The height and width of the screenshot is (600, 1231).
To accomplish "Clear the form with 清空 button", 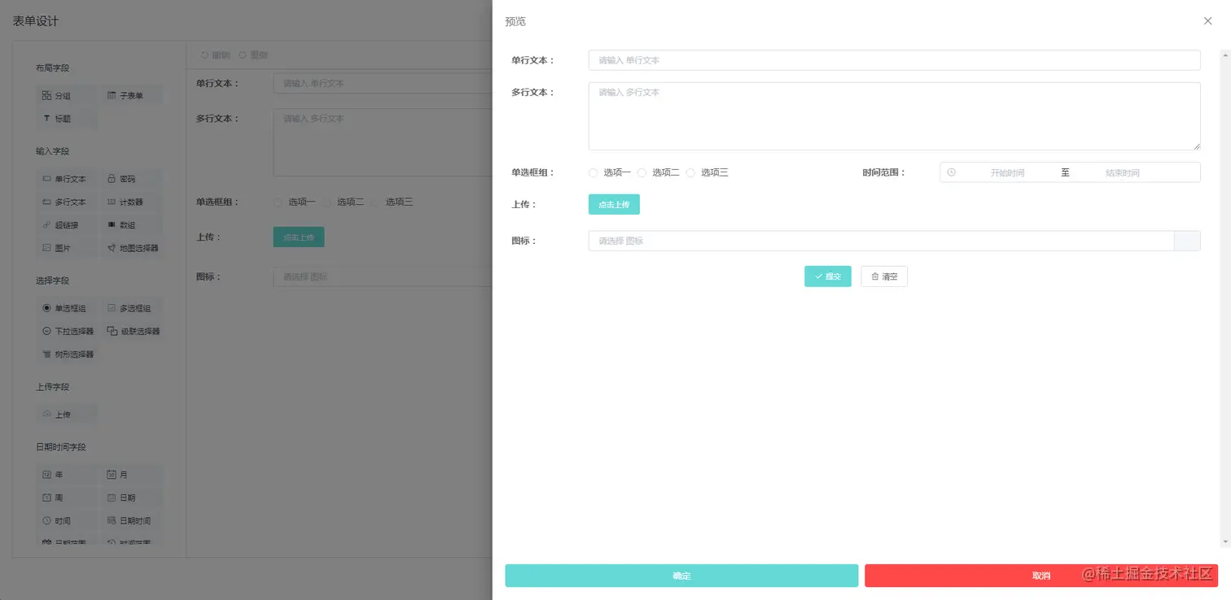I will (x=884, y=276).
